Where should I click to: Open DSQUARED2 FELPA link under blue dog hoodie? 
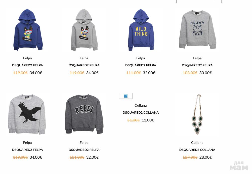(27, 65)
